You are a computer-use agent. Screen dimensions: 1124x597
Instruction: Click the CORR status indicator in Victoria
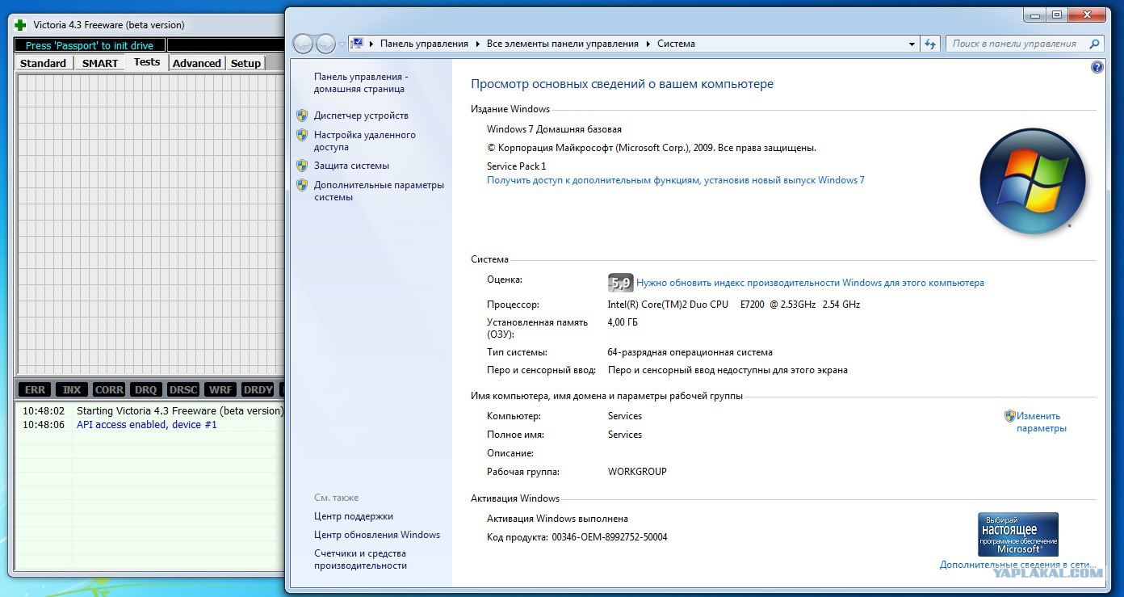pos(109,389)
